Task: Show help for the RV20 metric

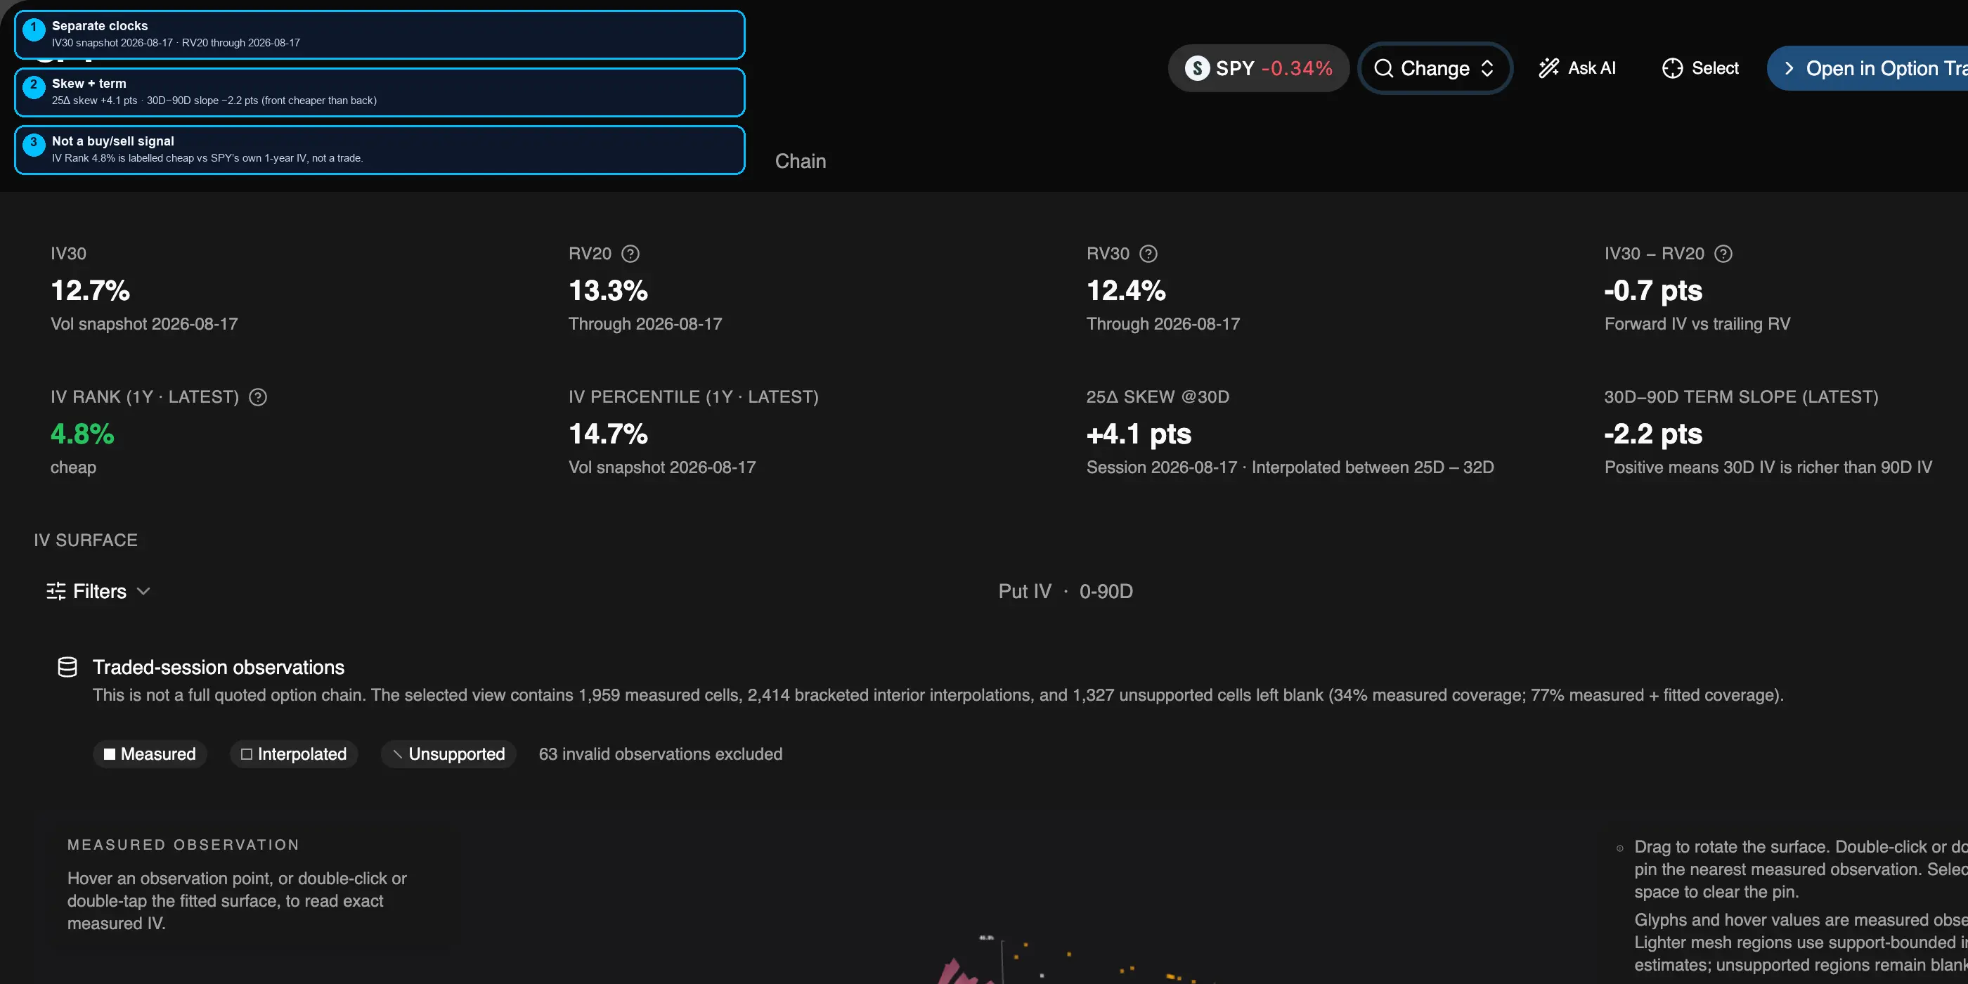Action: [x=630, y=254]
